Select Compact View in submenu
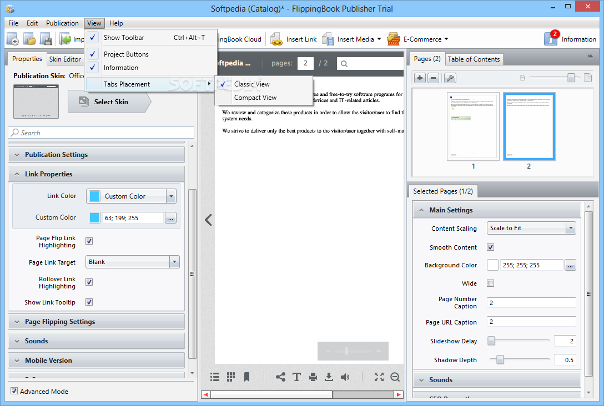604x406 pixels. pyautogui.click(x=264, y=98)
